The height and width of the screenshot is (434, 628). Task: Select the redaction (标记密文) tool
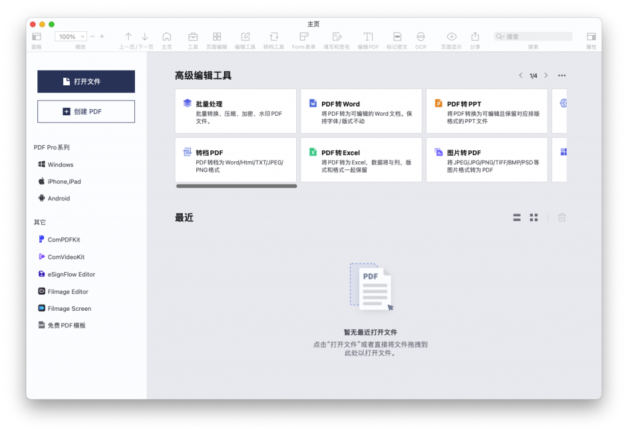coord(397,36)
